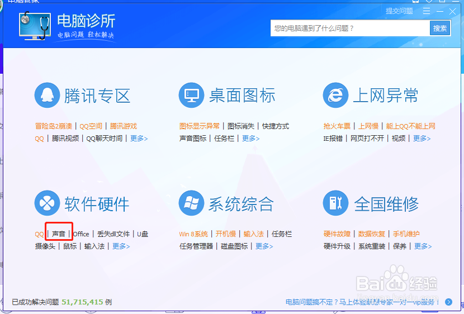
Task: Click the Internet Explorer category icon
Action: pos(335,95)
